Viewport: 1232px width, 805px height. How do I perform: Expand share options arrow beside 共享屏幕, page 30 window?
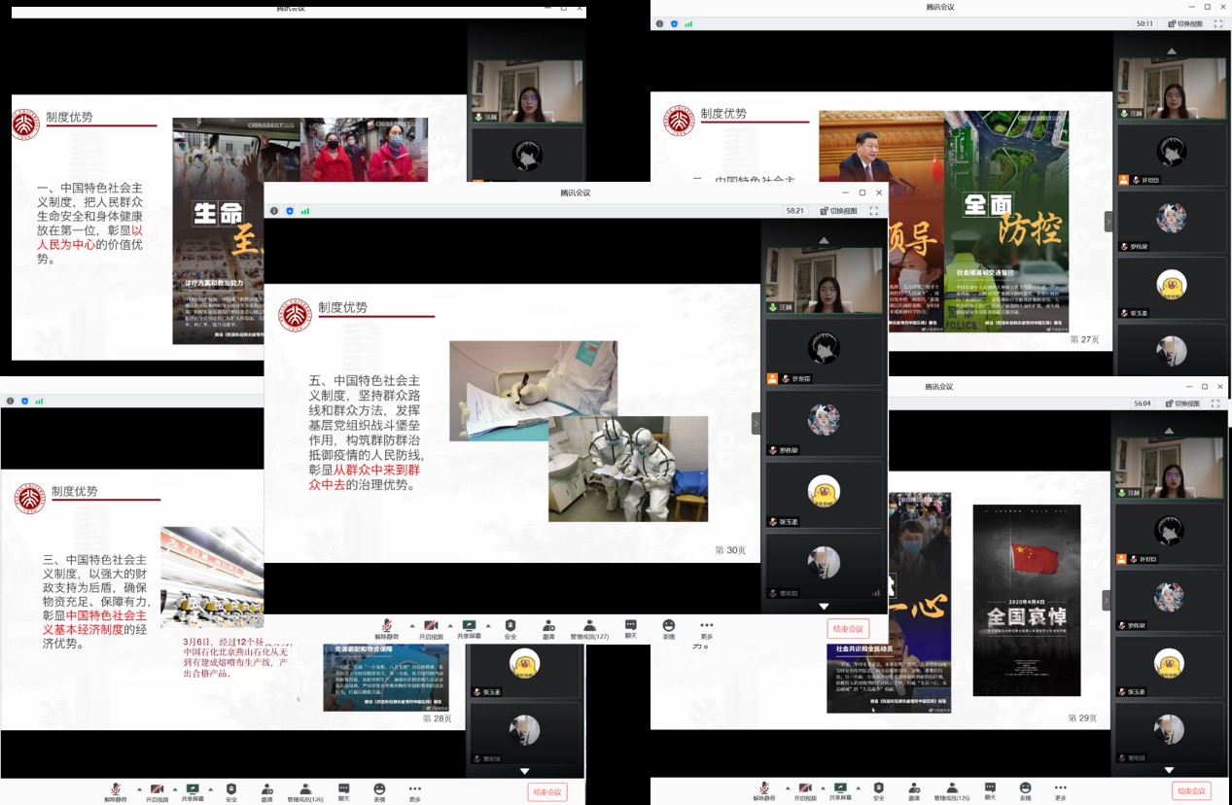point(488,626)
